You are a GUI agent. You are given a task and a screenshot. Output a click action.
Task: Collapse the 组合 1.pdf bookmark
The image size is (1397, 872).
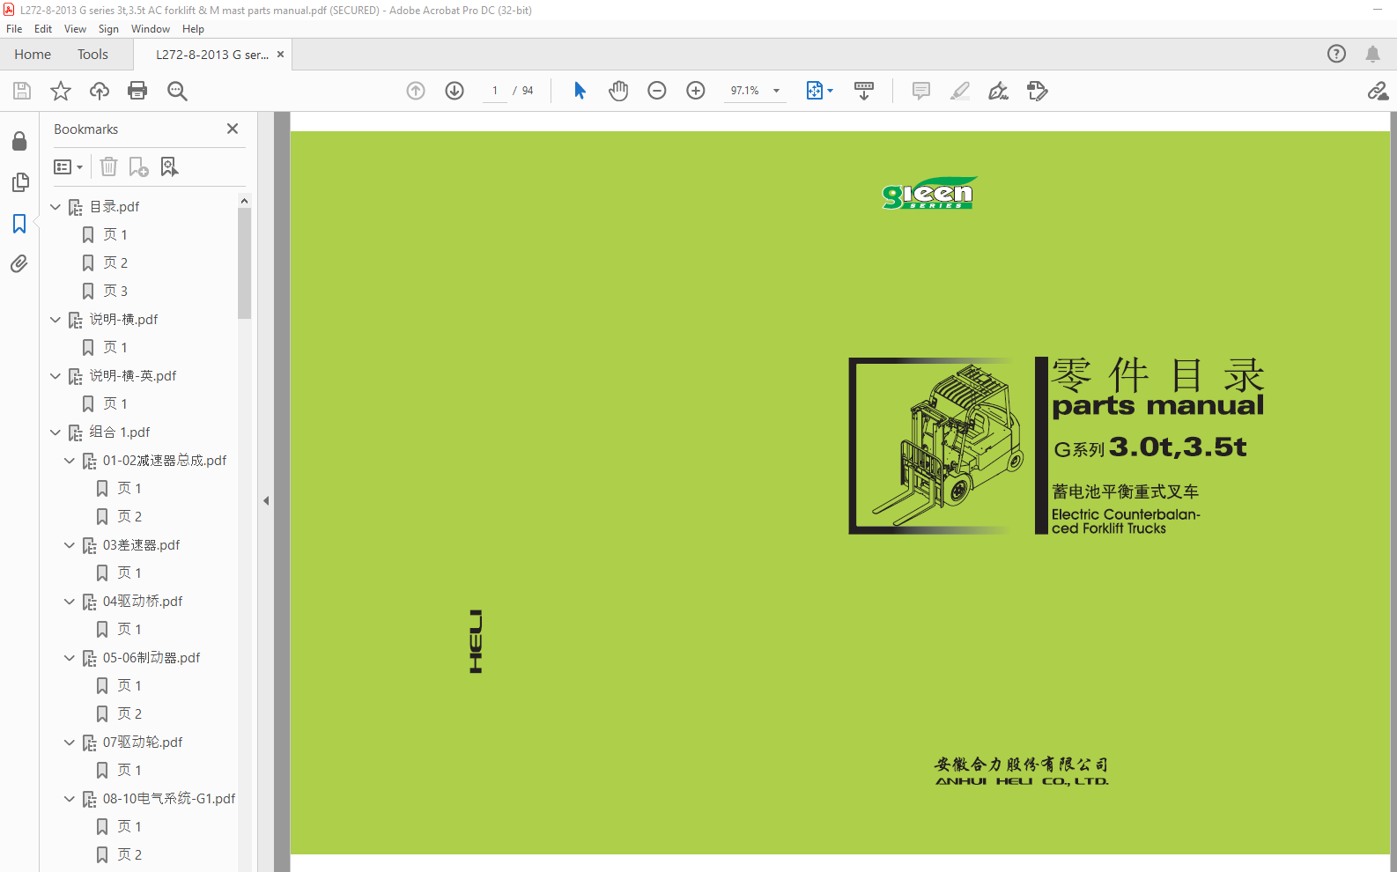[55, 432]
